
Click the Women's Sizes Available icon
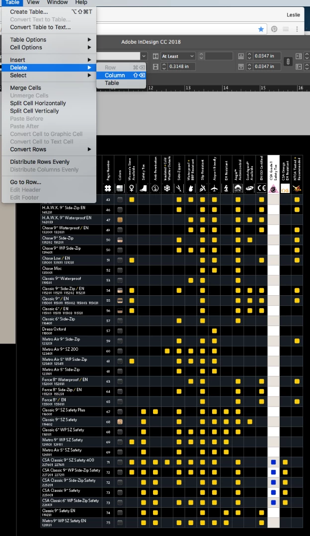(x=132, y=189)
